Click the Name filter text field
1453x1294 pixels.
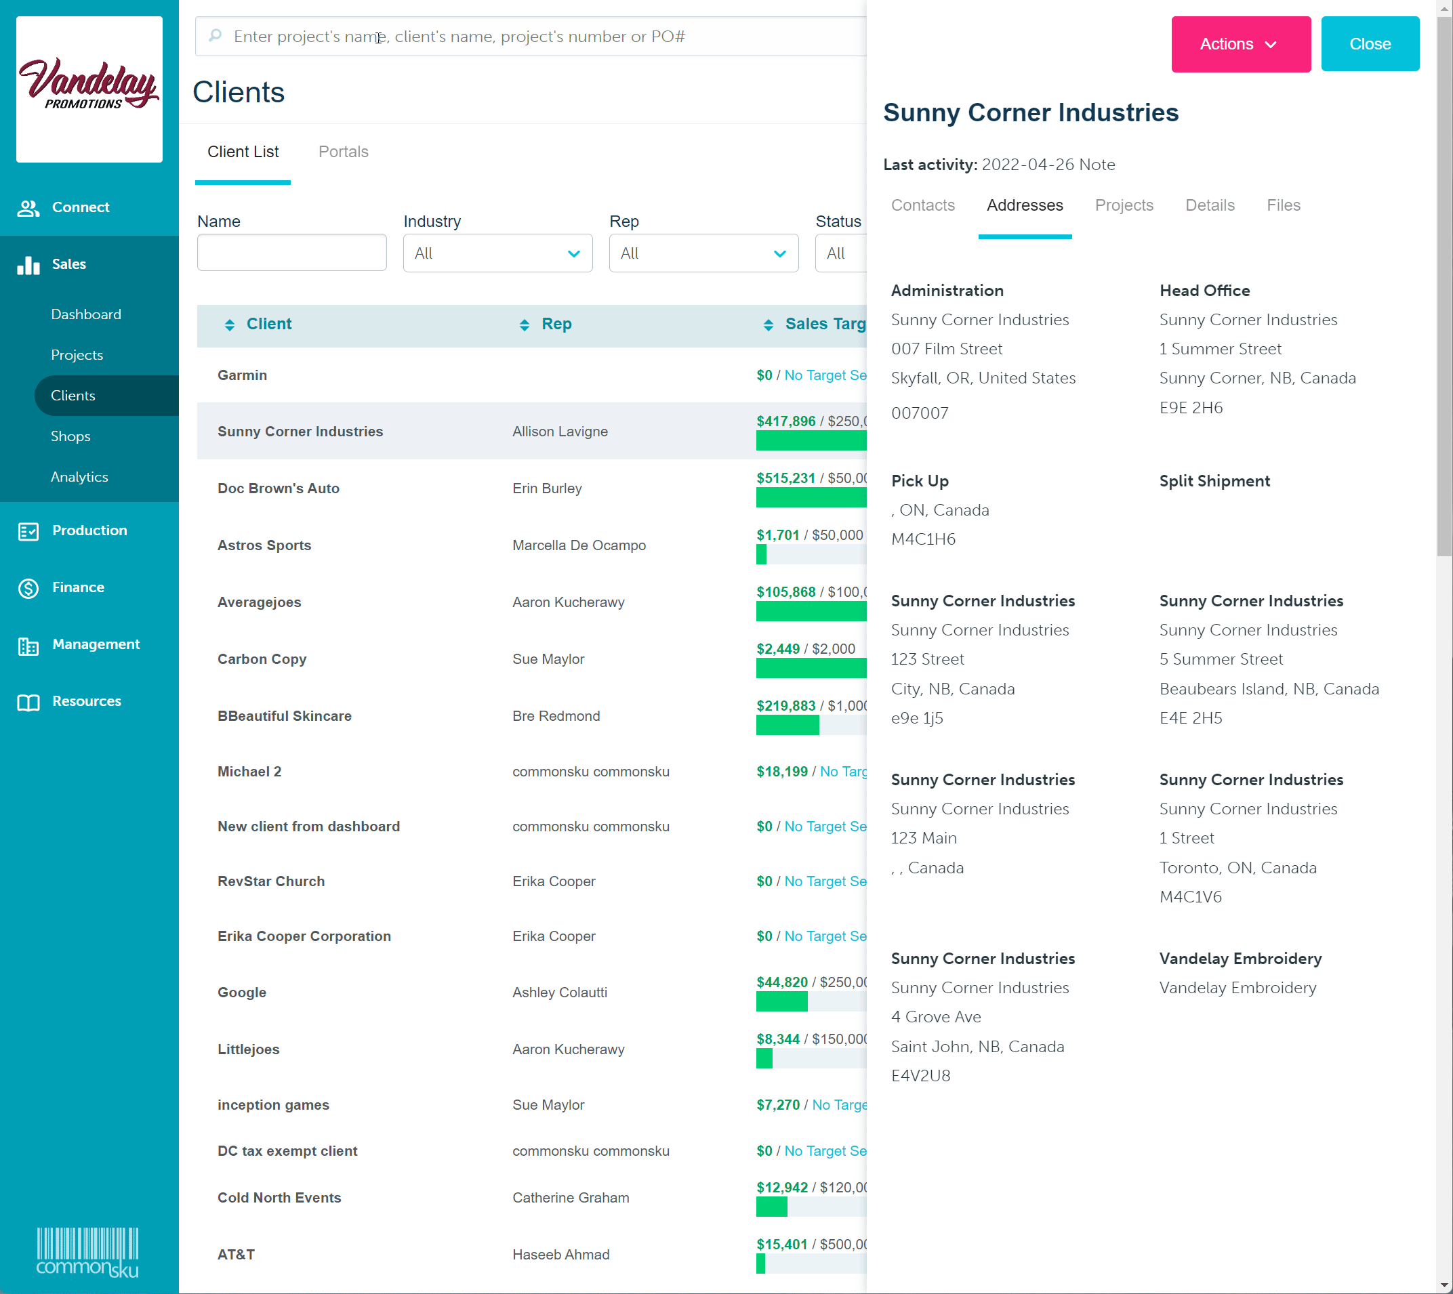(291, 253)
